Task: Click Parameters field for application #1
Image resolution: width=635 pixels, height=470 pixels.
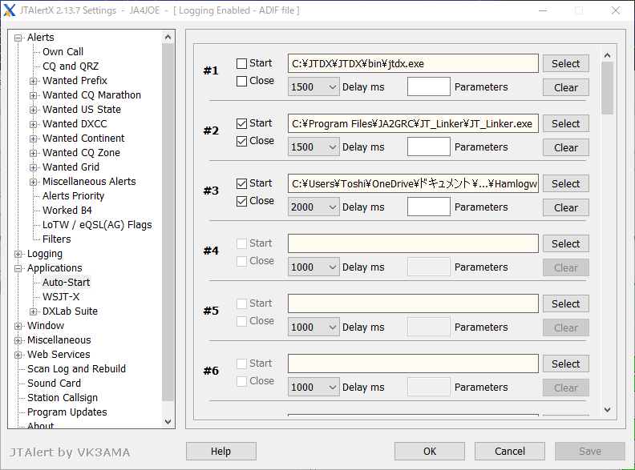Action: 428,86
